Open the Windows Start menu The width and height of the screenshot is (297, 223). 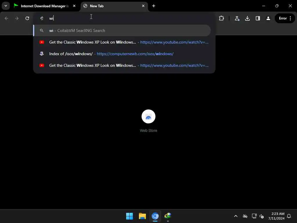pos(130,216)
